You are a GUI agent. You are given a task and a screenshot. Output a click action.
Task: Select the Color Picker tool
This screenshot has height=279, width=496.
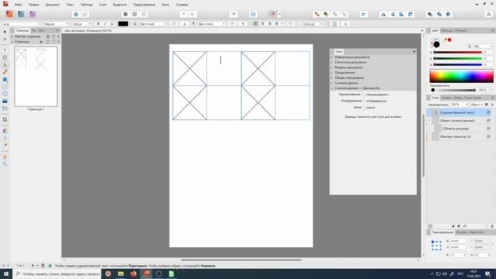(x=5, y=146)
